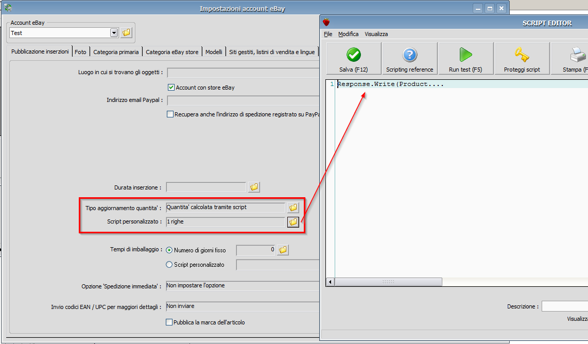Image resolution: width=588 pixels, height=344 pixels.
Task: Switch to the Foto tab
Action: point(81,52)
